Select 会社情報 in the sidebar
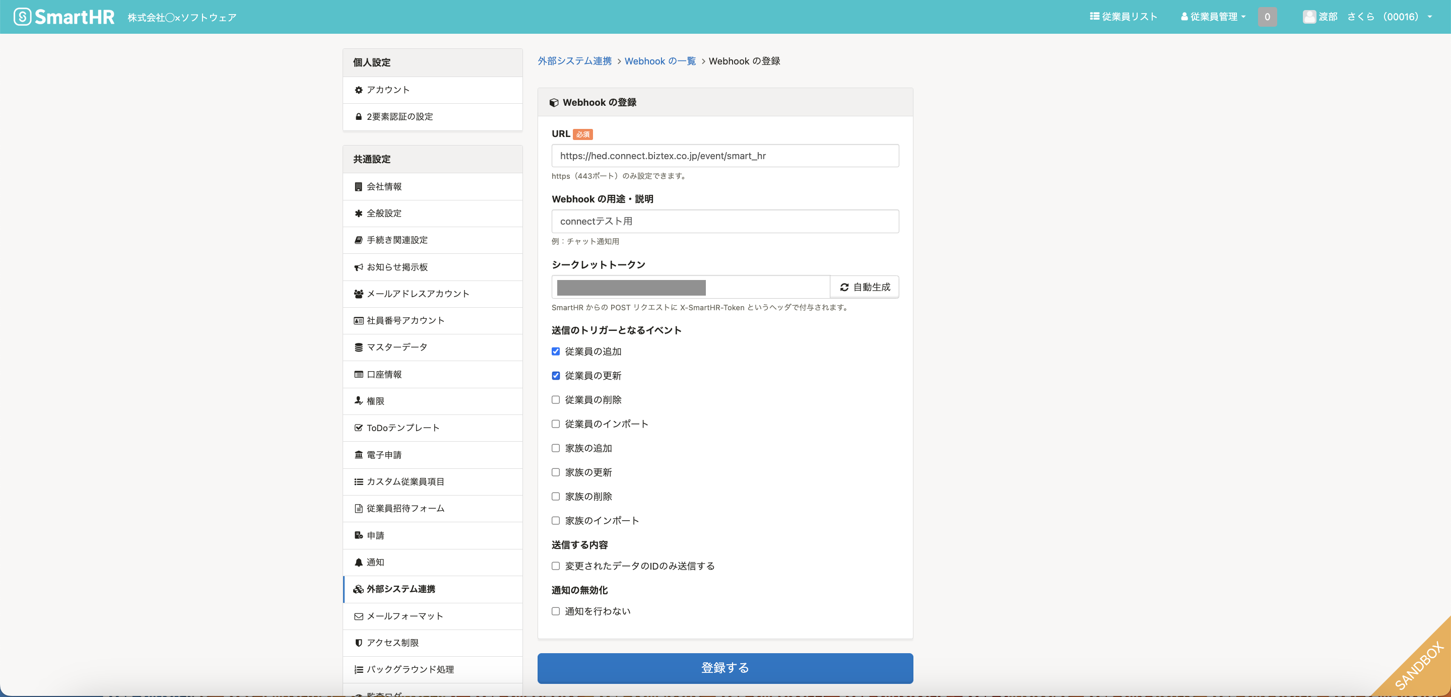1451x697 pixels. [x=433, y=187]
